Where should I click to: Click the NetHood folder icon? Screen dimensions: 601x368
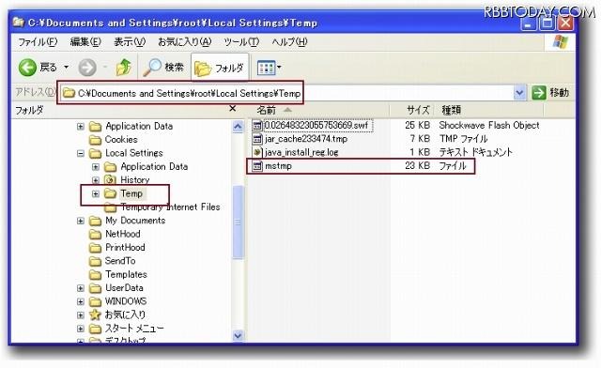tap(95, 234)
